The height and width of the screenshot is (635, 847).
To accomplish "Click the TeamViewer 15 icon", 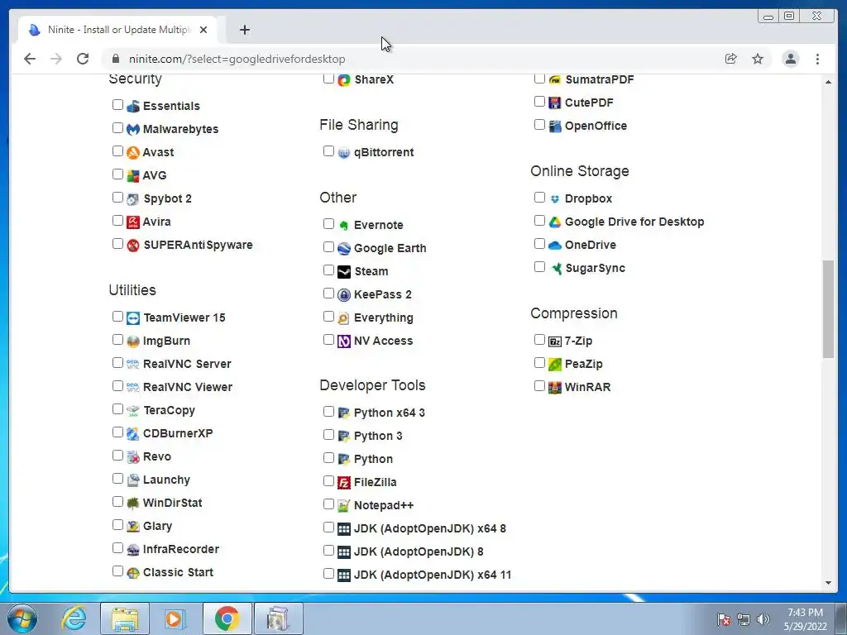I will coord(133,318).
